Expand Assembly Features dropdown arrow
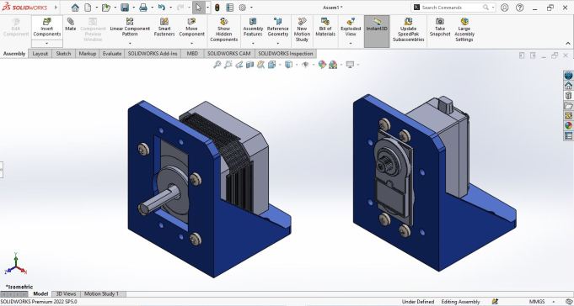The image size is (574, 306). click(x=253, y=44)
